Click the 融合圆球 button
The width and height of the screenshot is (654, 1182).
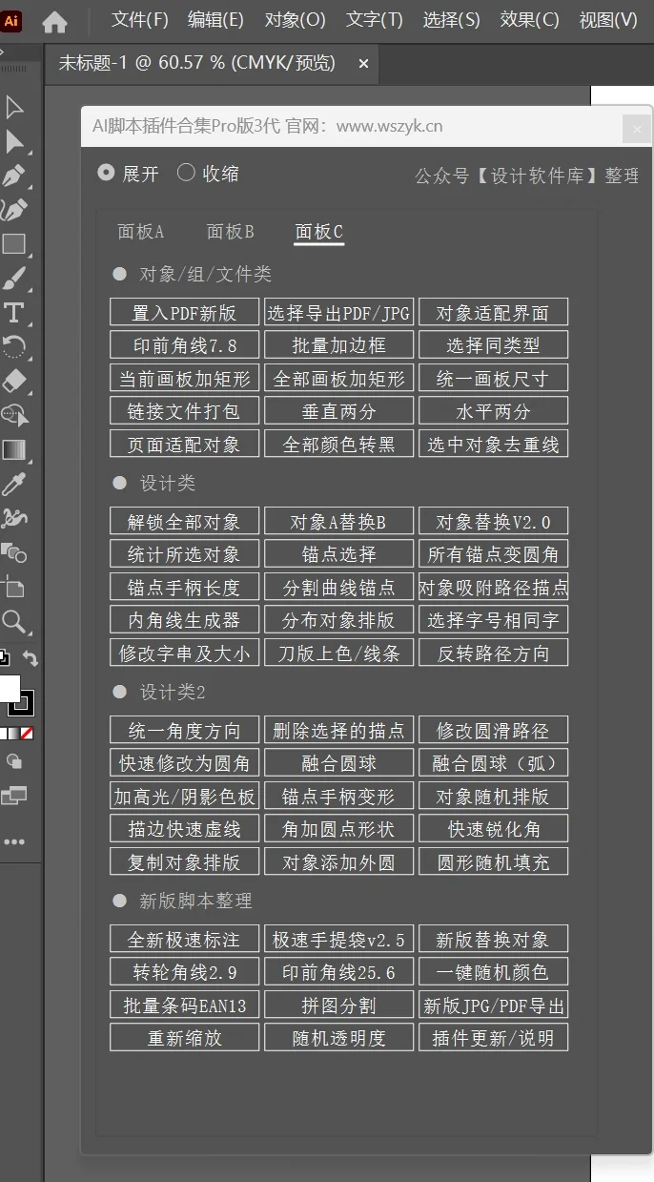[x=338, y=762]
